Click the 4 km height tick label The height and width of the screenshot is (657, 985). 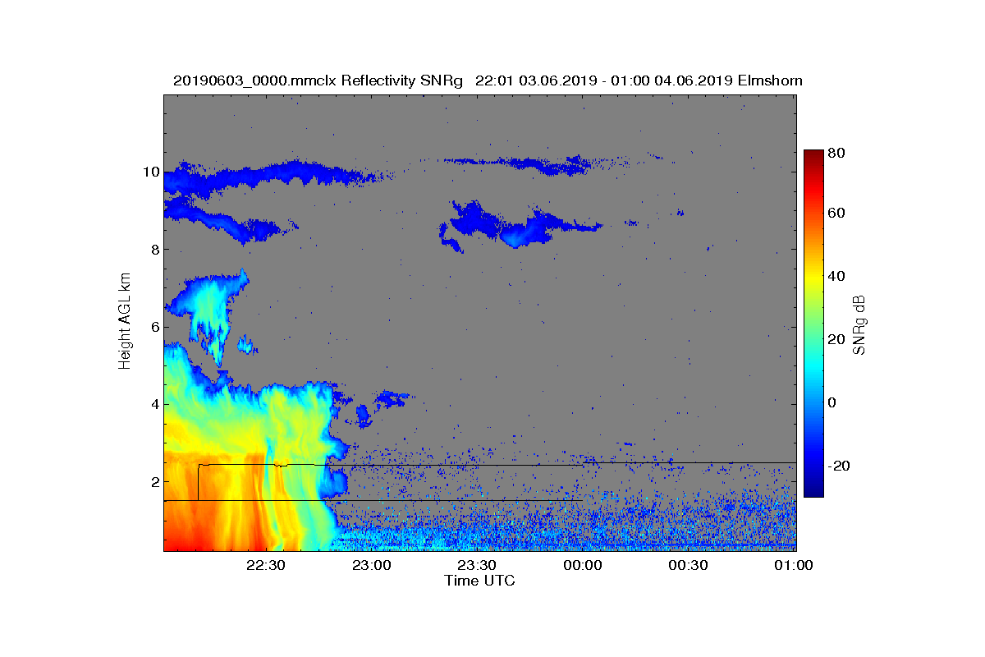coord(154,404)
